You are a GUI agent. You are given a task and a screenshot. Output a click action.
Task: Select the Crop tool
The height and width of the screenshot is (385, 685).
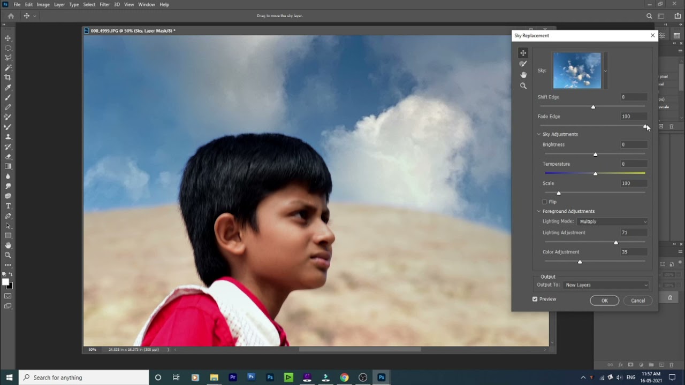point(8,77)
